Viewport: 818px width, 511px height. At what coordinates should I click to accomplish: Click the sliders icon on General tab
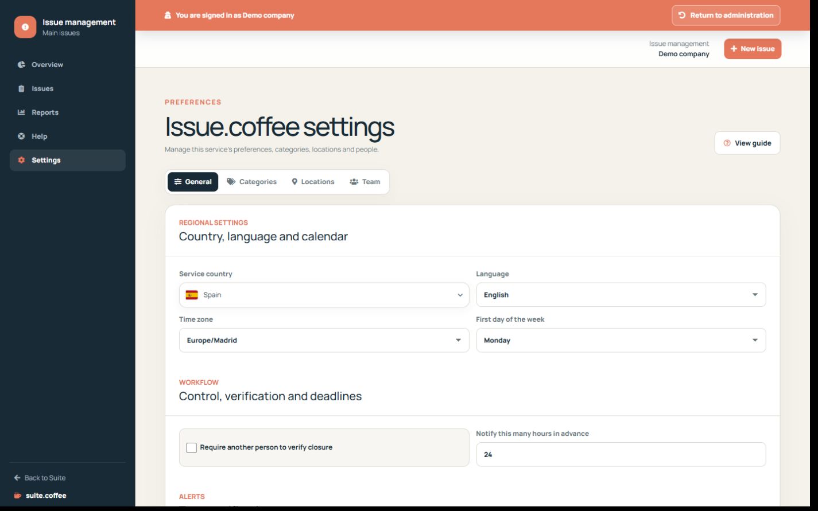[178, 182]
